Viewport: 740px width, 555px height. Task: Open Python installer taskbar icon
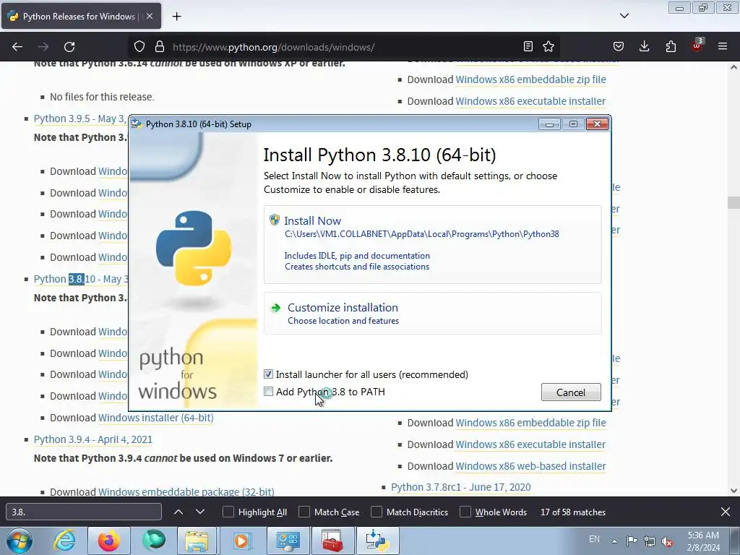pyautogui.click(x=377, y=541)
